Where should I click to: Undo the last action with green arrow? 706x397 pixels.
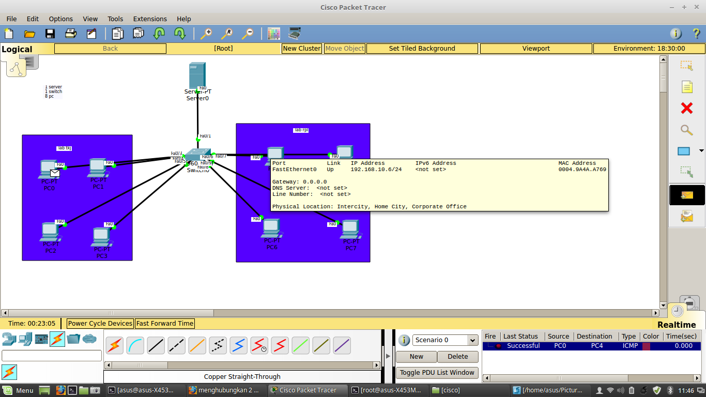tap(159, 34)
